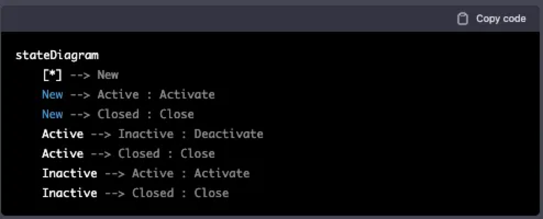Click Activate label on the New-to-Active line
The image size is (543, 219).
click(187, 95)
